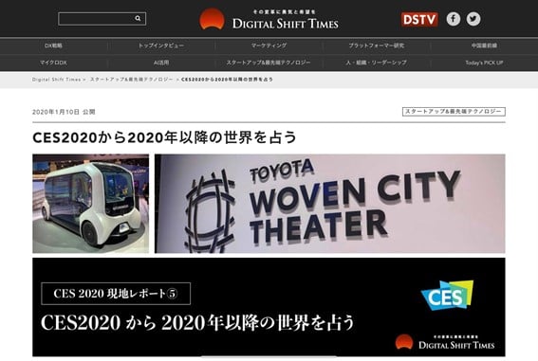Open the トップインタビュー menu item

161,45
